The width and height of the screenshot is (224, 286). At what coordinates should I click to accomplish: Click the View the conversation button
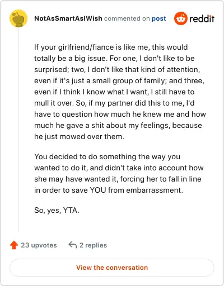click(x=112, y=268)
